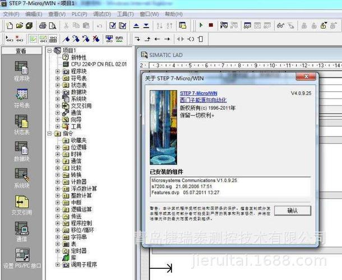Click the New project toolbar icon
Viewport: 342px width, 280px height.
[x=10, y=26]
